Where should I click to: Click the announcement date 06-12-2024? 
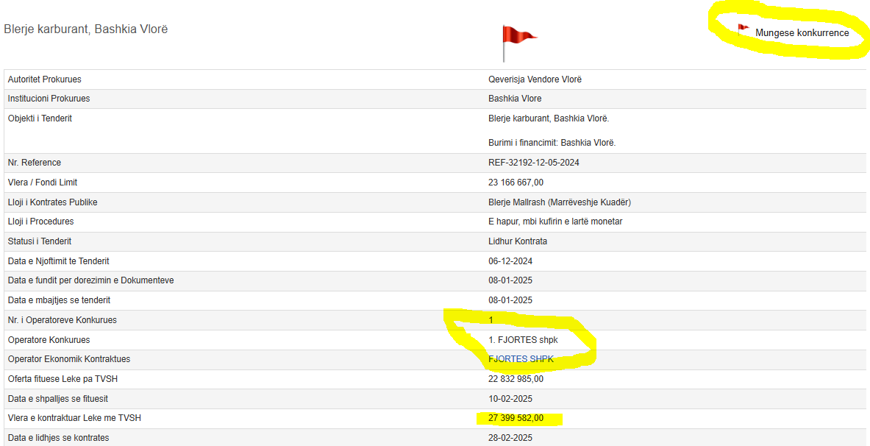(x=510, y=261)
